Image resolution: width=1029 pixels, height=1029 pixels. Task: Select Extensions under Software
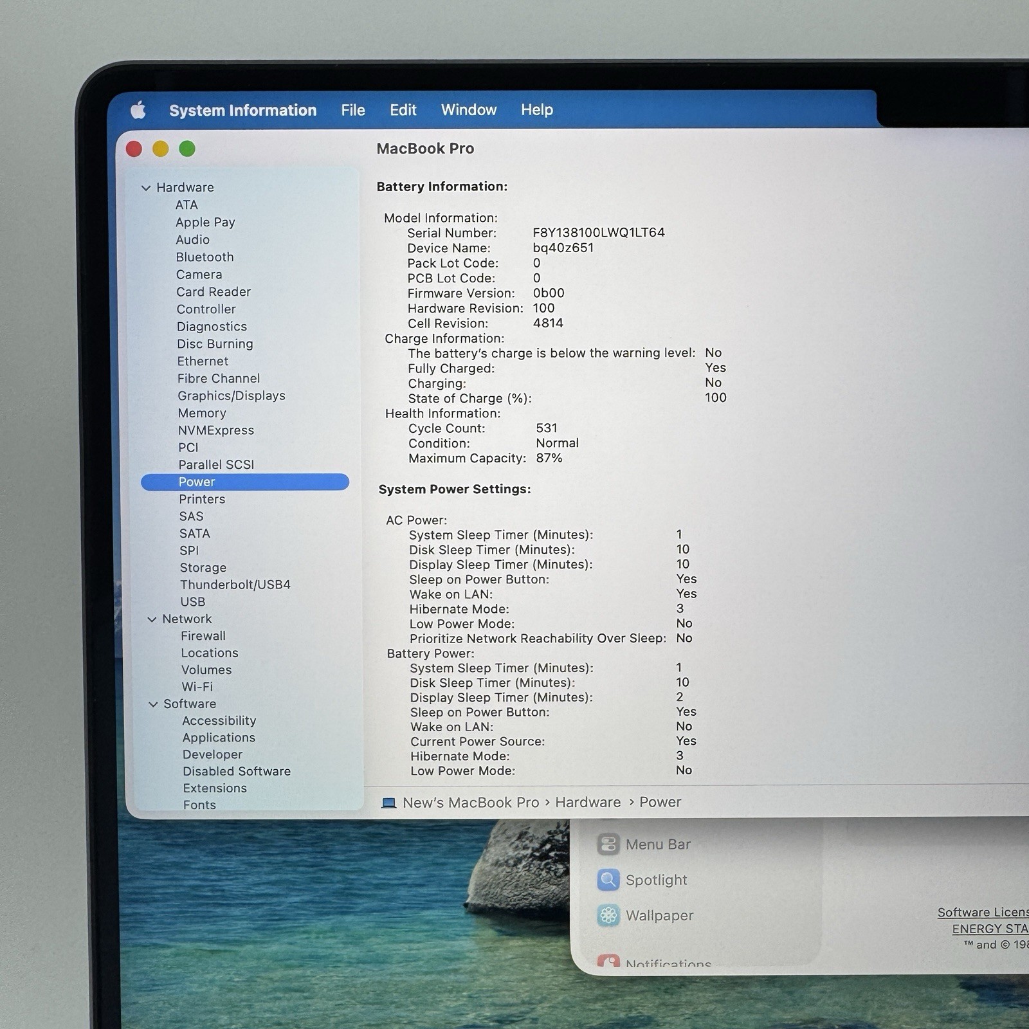click(215, 788)
